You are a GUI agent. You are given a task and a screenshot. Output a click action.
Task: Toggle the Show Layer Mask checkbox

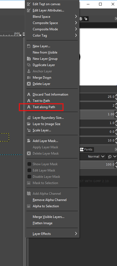point(29,164)
